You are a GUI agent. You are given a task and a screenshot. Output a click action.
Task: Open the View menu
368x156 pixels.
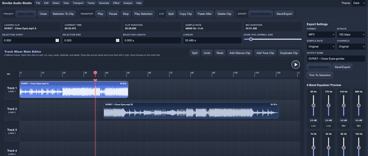tap(66, 3)
